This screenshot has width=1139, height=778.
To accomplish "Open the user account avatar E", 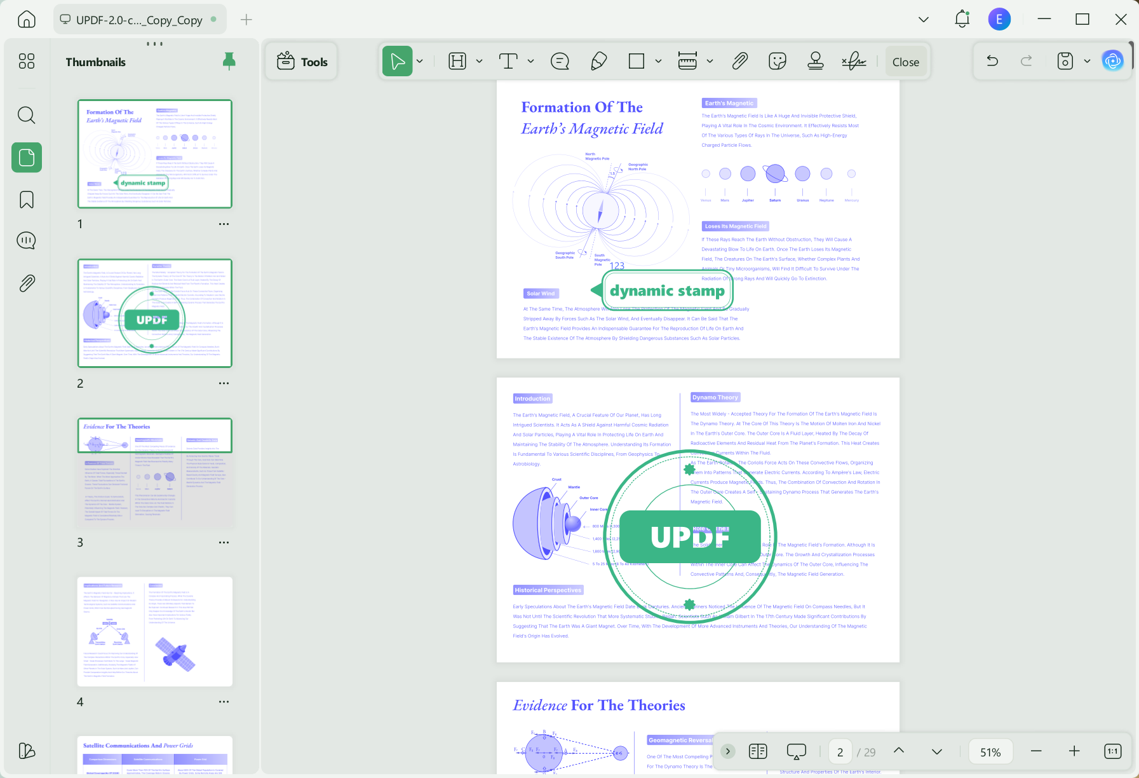I will tap(999, 19).
